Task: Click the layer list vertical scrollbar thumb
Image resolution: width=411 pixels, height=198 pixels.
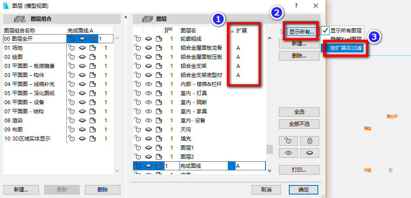Action: [x=270, y=149]
